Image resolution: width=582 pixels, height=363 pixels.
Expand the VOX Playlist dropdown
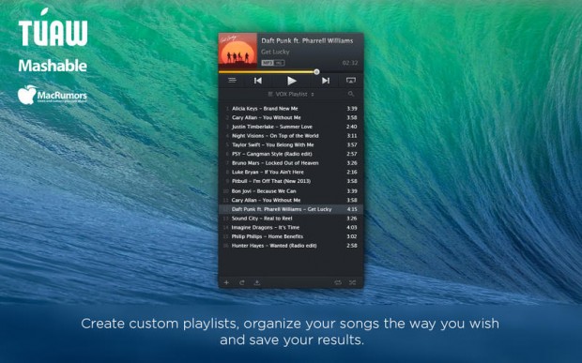click(x=291, y=94)
